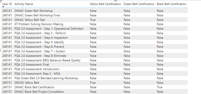Click the Step 2 - MSA activity cell

coord(37,74)
